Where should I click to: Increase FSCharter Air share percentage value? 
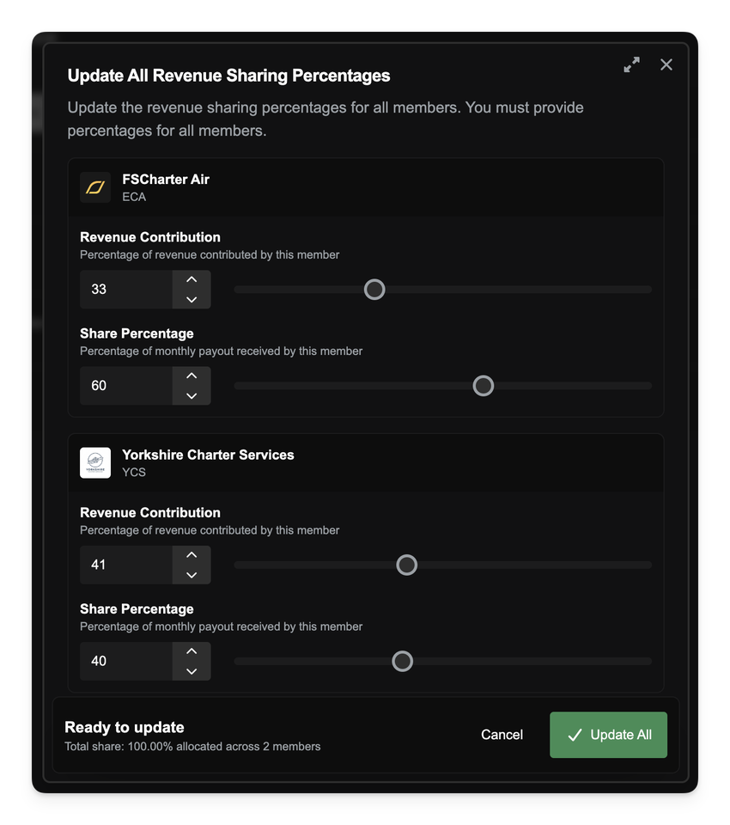tap(192, 376)
